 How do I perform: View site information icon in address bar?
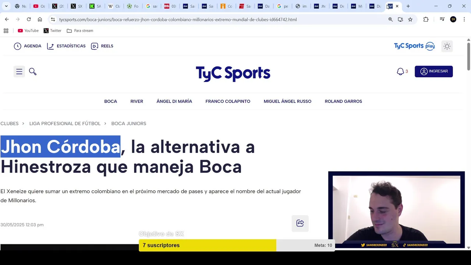53,20
